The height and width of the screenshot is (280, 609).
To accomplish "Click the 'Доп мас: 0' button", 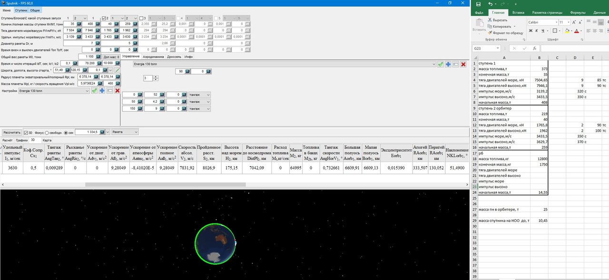I will 111,57.
